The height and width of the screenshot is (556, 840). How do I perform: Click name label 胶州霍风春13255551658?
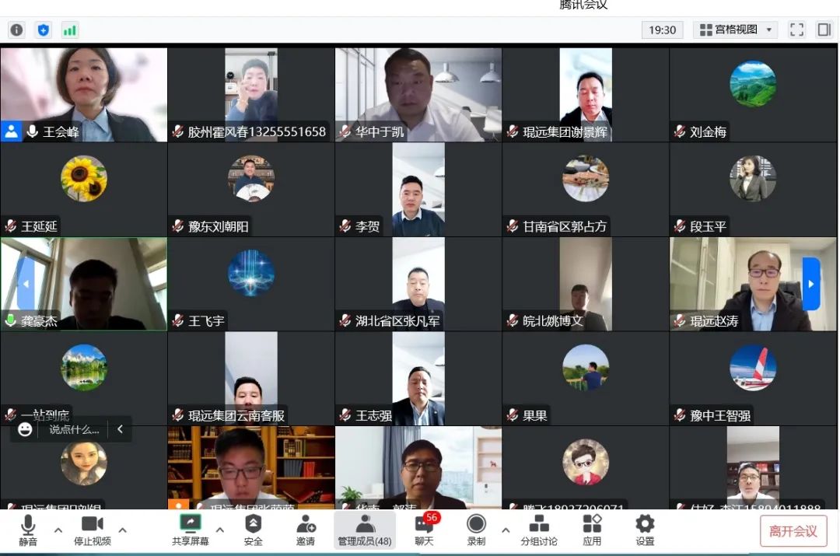pos(257,131)
